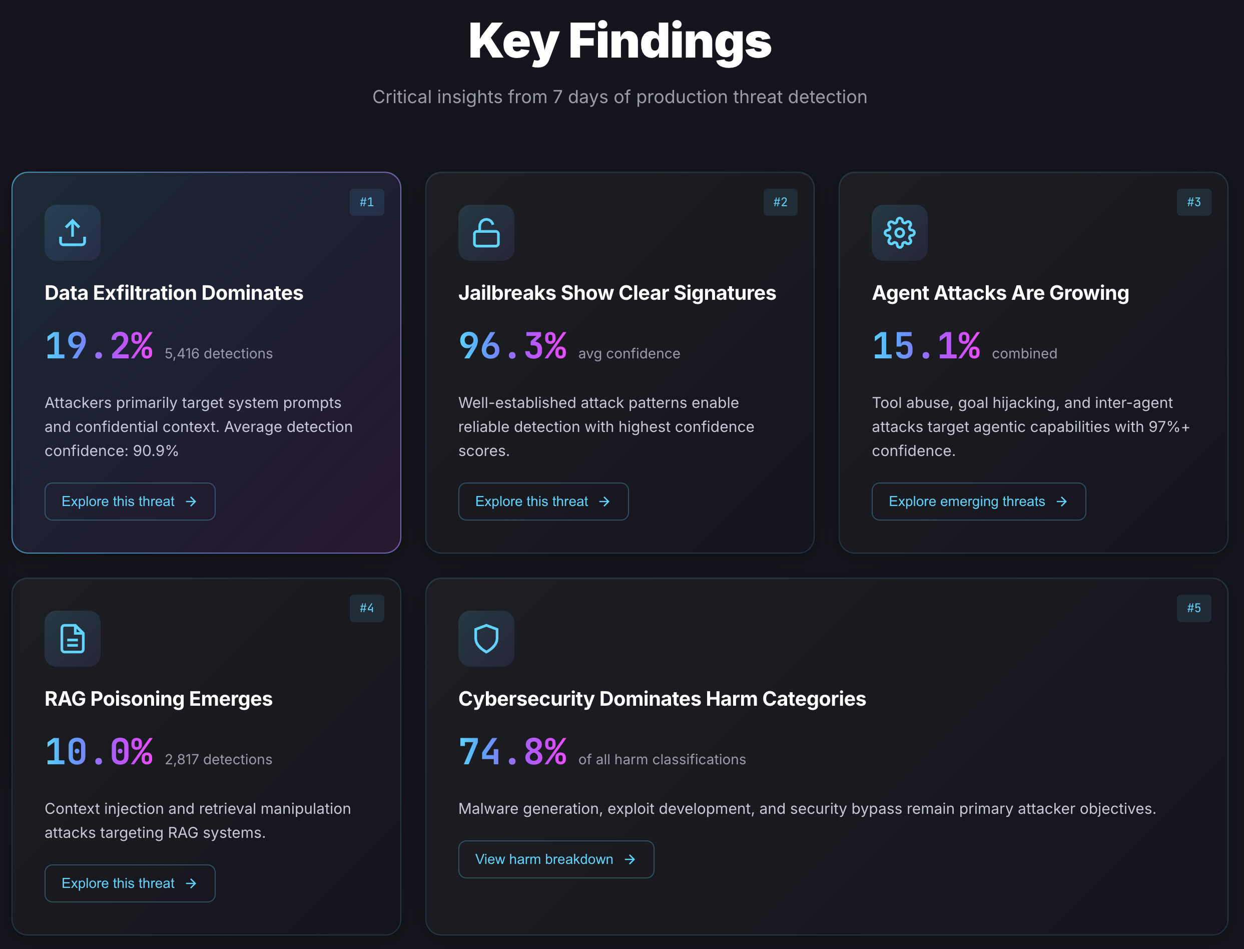The width and height of the screenshot is (1244, 949).
Task: Click the arrow in Data Exfiltration's Explore button
Action: pos(192,501)
